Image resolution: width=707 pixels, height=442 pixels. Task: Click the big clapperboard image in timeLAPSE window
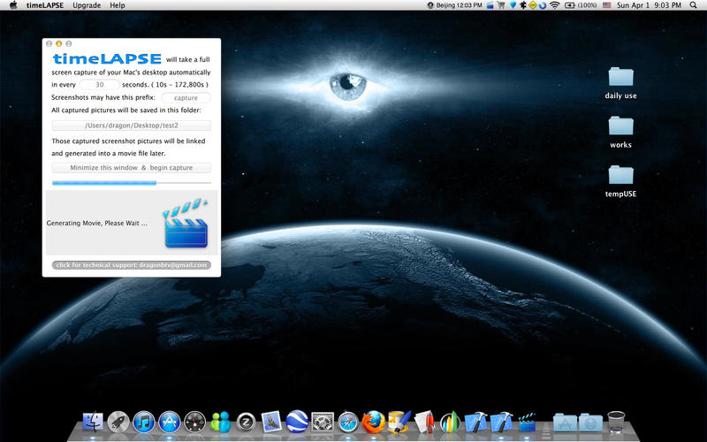[186, 223]
